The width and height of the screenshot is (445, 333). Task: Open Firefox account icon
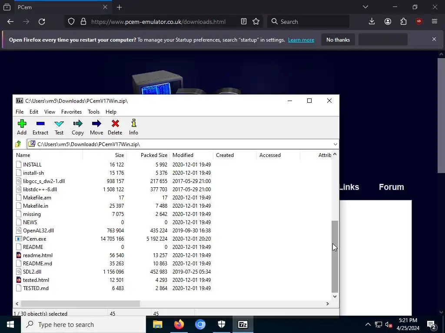point(388,22)
